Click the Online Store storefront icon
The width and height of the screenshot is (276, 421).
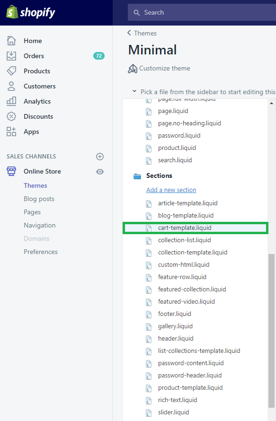(11, 171)
